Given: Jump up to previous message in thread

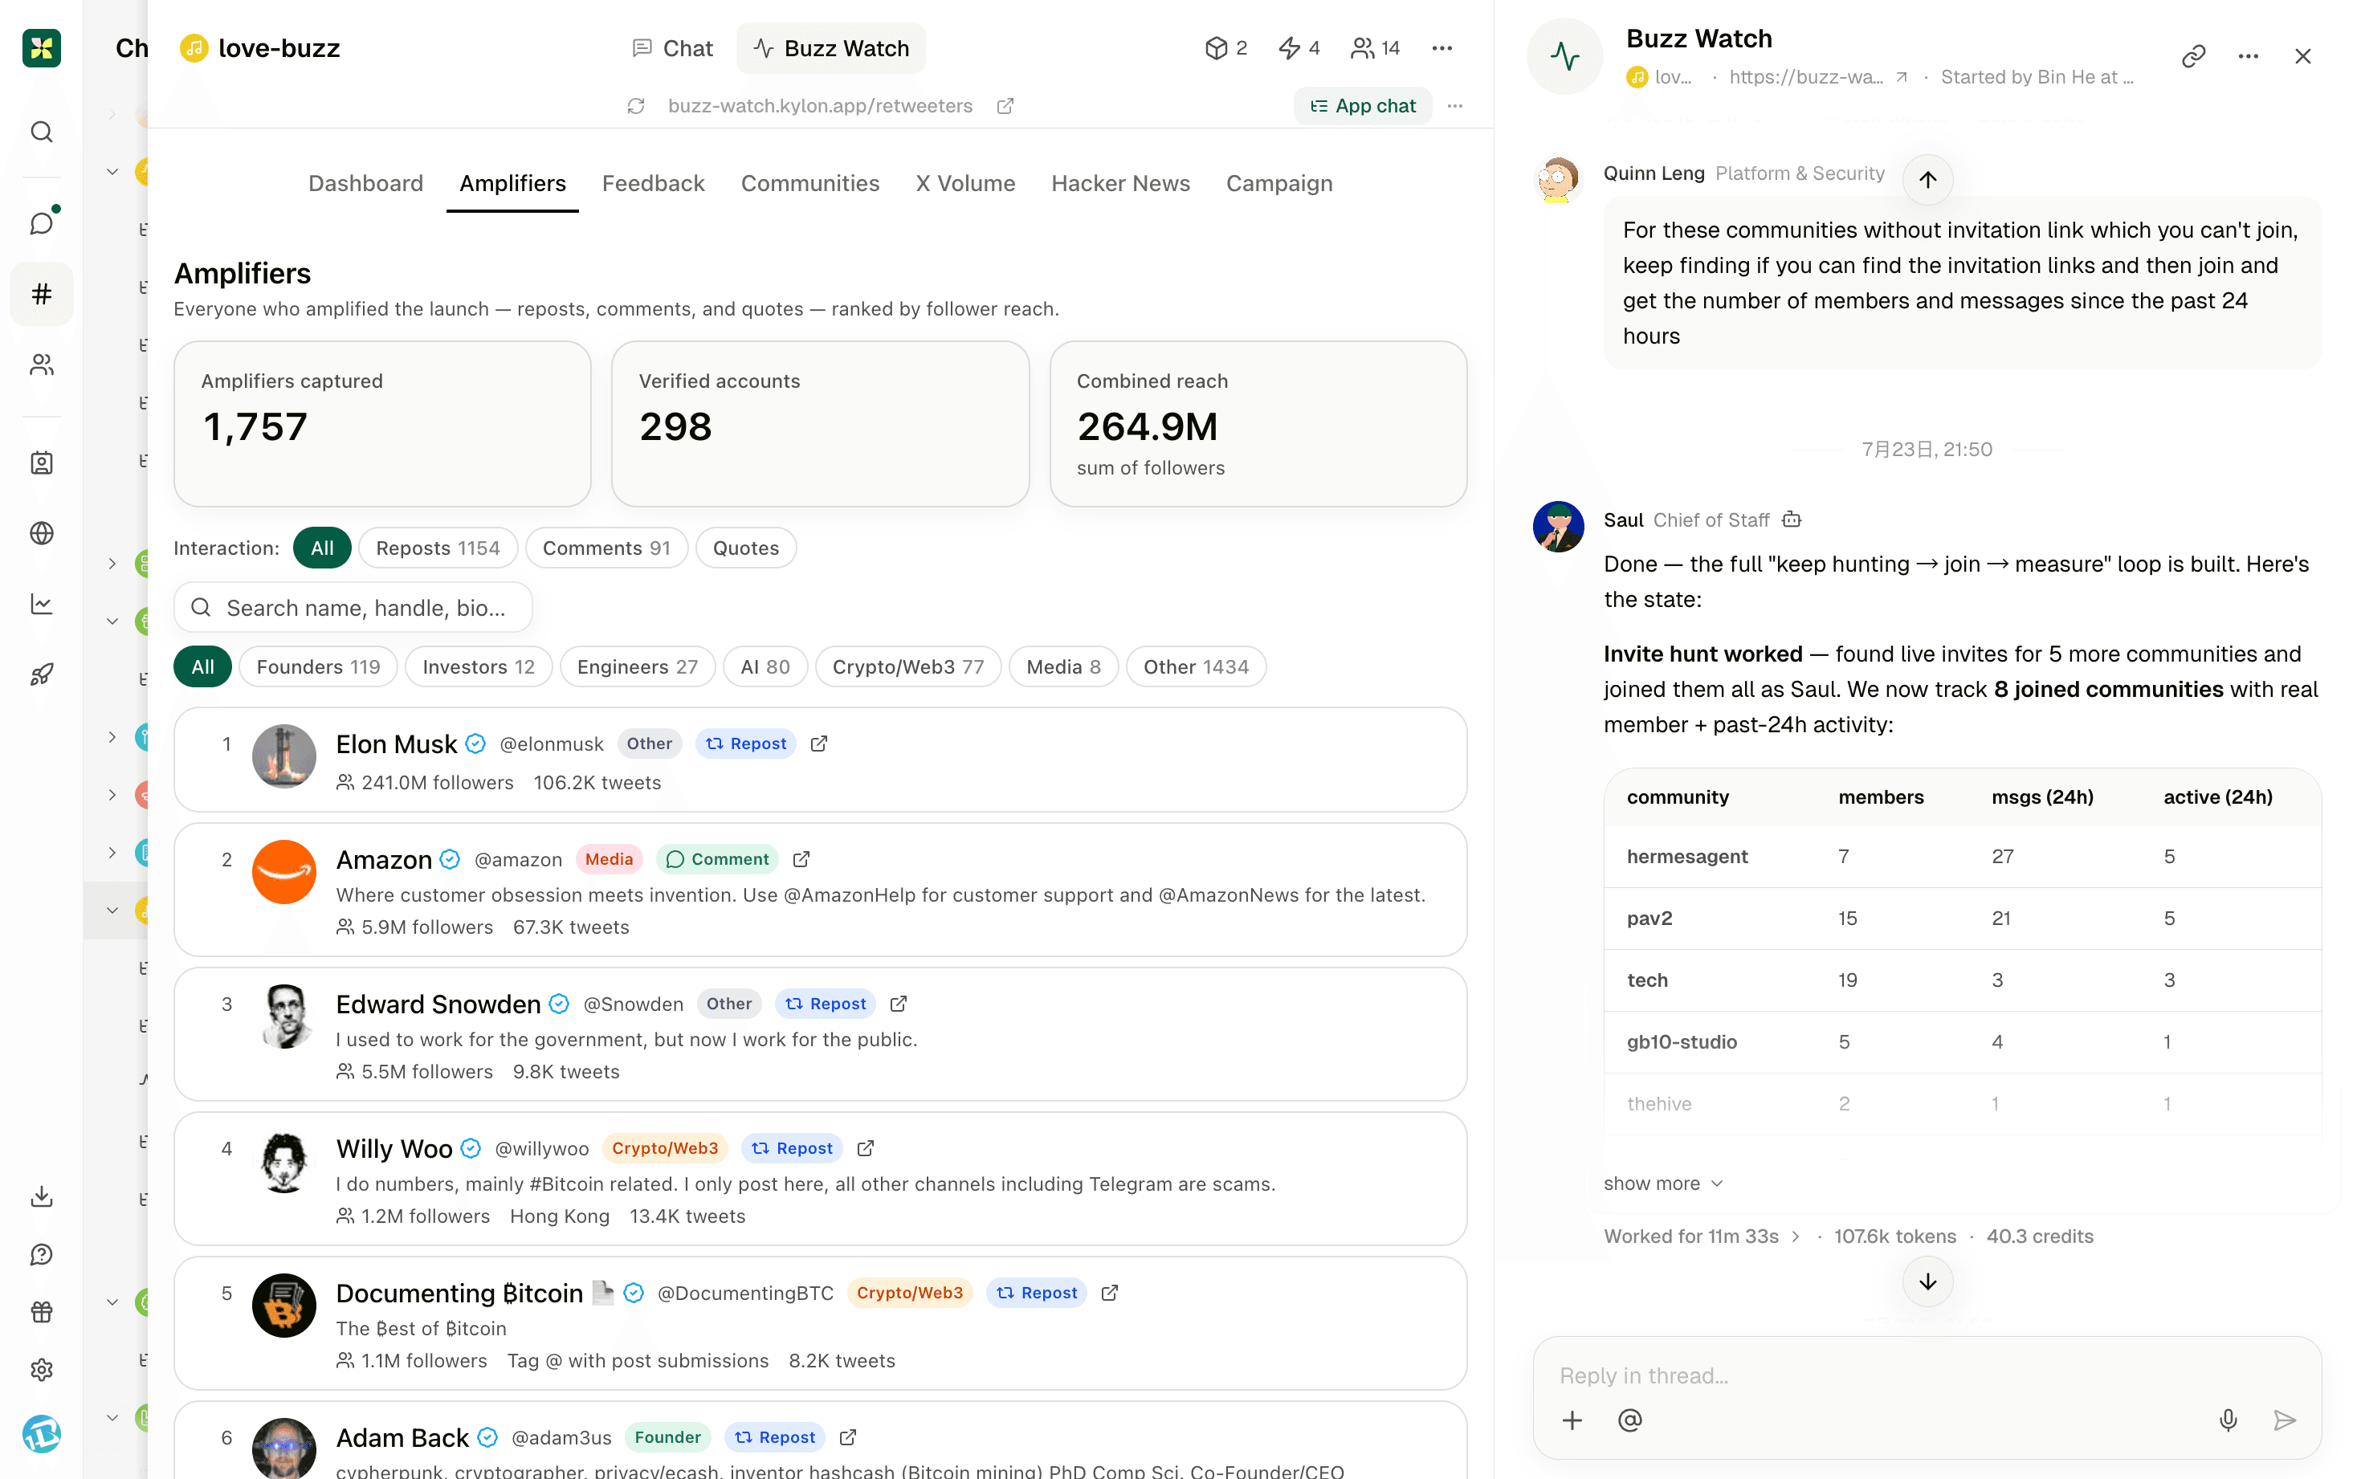Looking at the screenshot, I should click(1927, 180).
